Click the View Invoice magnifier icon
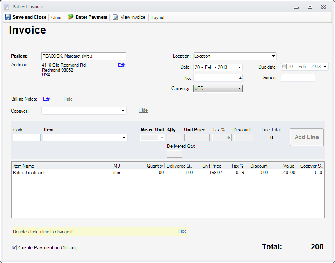335x263 pixels. [x=116, y=17]
